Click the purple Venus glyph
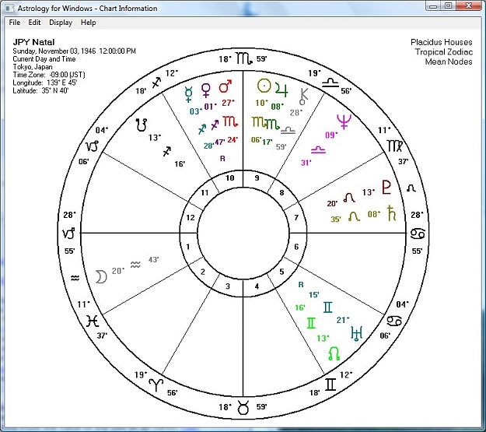 click(x=206, y=90)
